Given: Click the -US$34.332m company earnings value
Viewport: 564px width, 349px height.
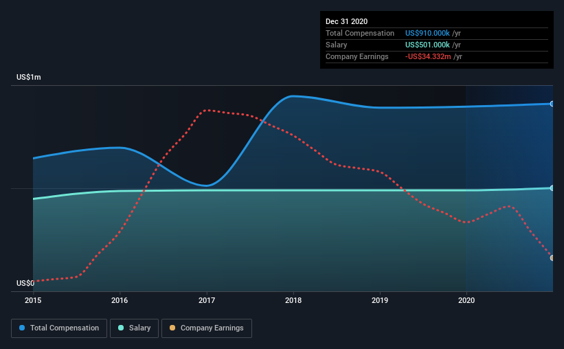Looking at the screenshot, I should point(428,56).
